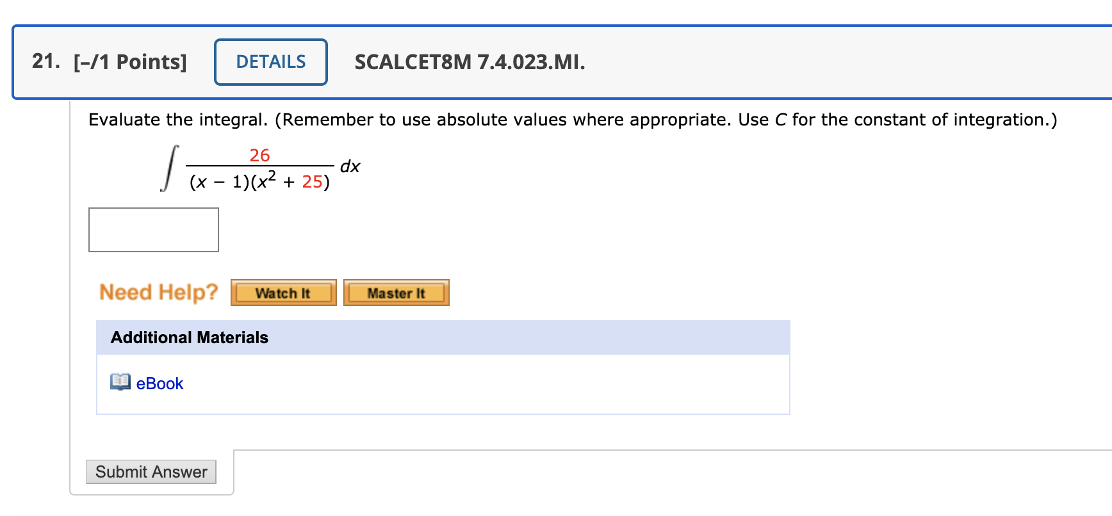Click the red constant 26 in the integrand
The width and height of the screenshot is (1112, 516).
coord(260,154)
